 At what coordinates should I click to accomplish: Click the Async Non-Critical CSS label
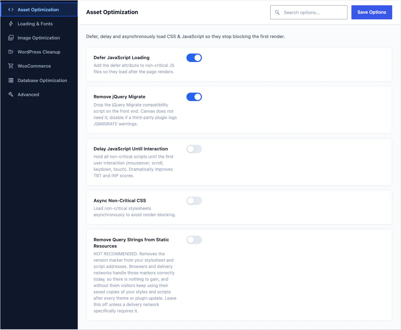pos(120,200)
